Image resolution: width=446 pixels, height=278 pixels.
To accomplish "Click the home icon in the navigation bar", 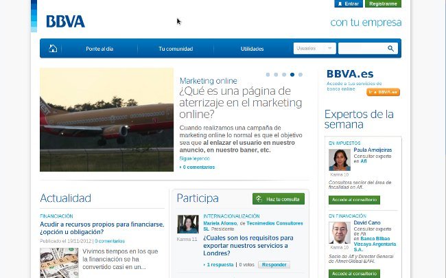I will (53, 49).
